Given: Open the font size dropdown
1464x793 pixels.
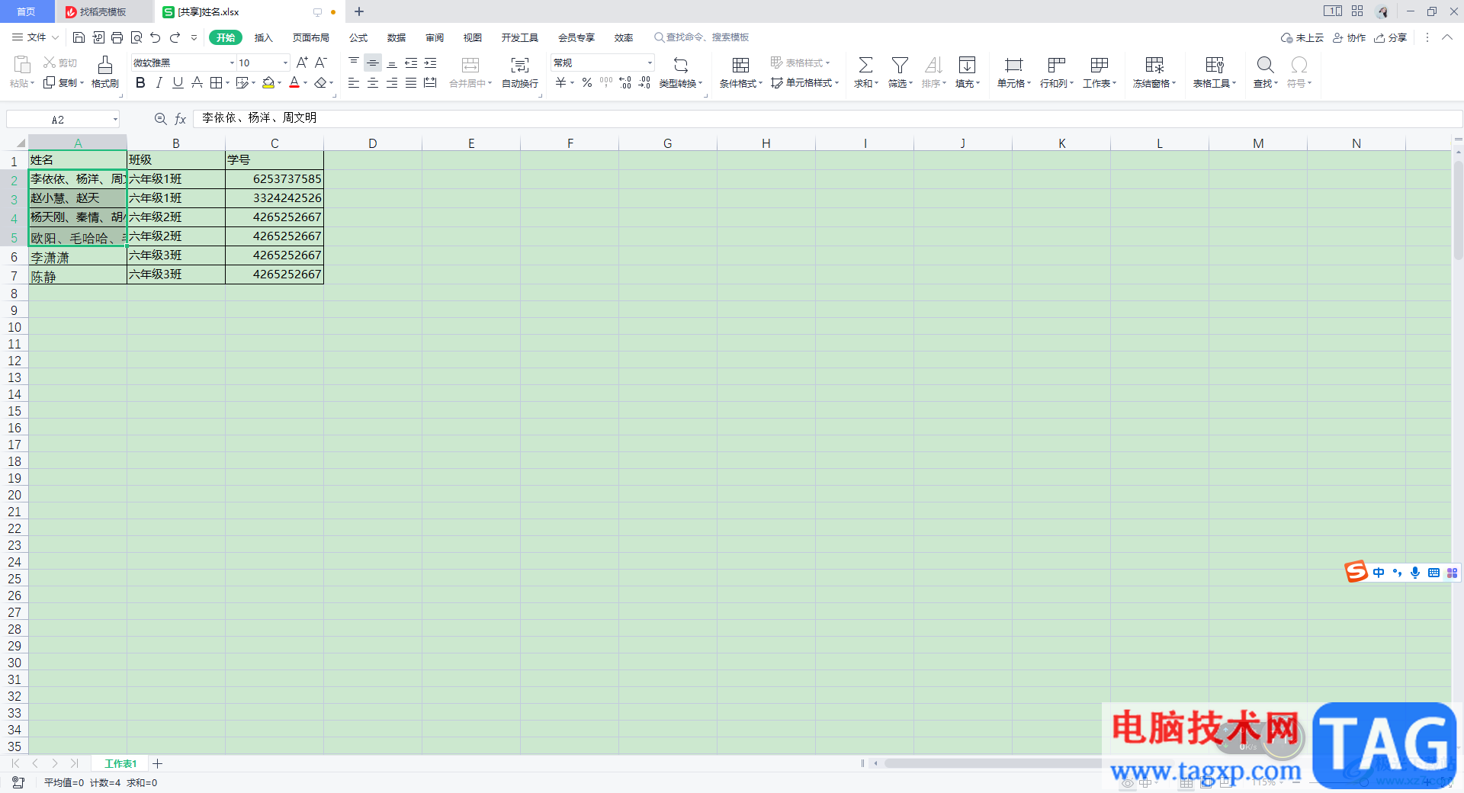Looking at the screenshot, I should [285, 63].
